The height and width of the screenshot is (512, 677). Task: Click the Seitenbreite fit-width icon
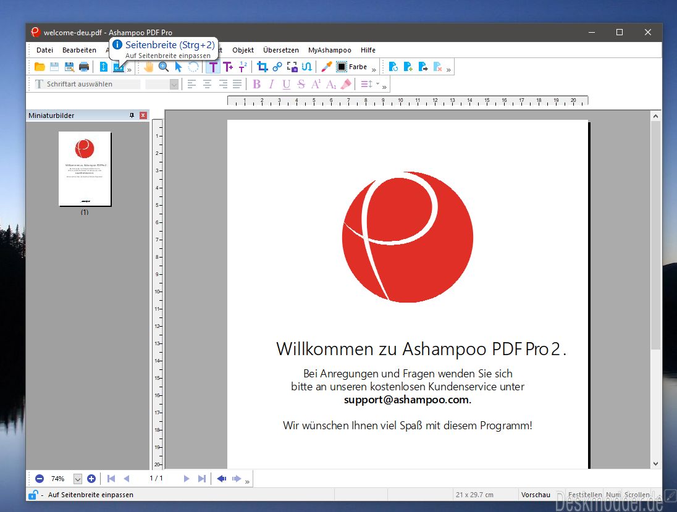click(x=119, y=68)
